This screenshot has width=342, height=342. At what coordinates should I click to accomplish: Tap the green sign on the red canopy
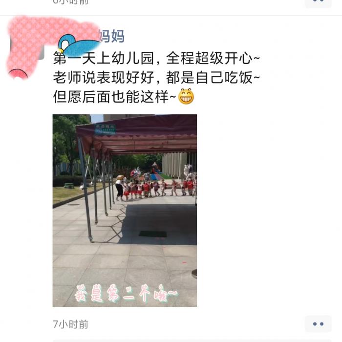click(x=105, y=129)
